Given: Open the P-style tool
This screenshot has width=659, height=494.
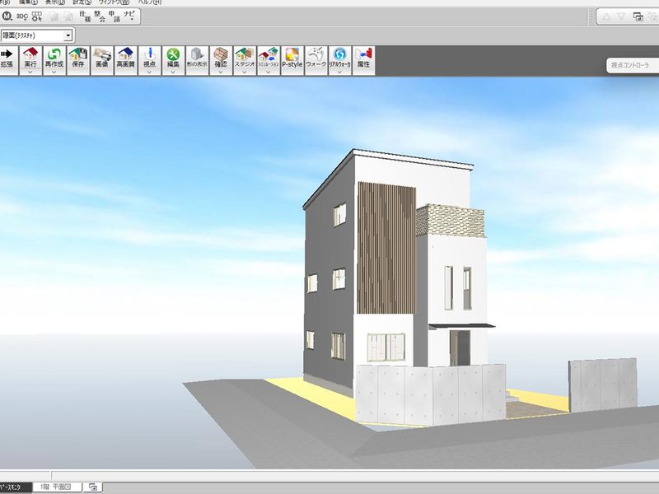Looking at the screenshot, I should (x=292, y=57).
